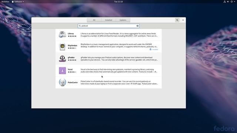
Task: Click the magnifier icon inside search field
Action: pos(80,26)
